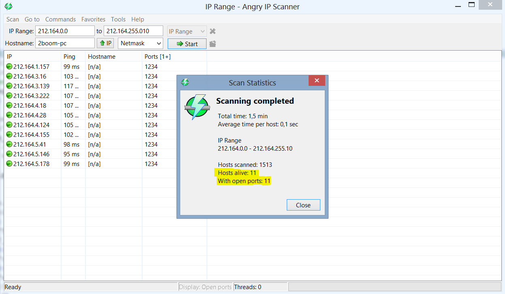The width and height of the screenshot is (505, 294).
Task: Select the row 212.164.1.157
Action: (x=105, y=66)
